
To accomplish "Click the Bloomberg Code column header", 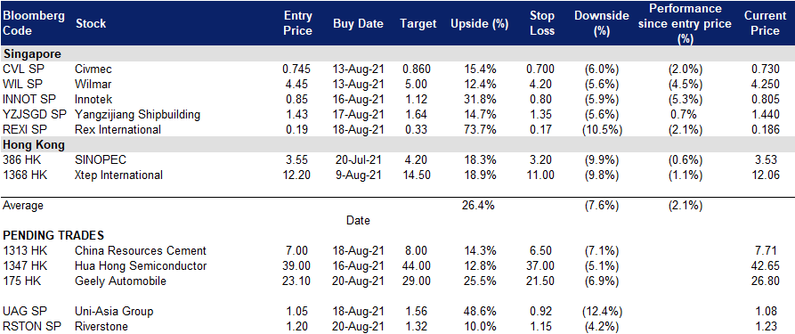I will (x=34, y=23).
